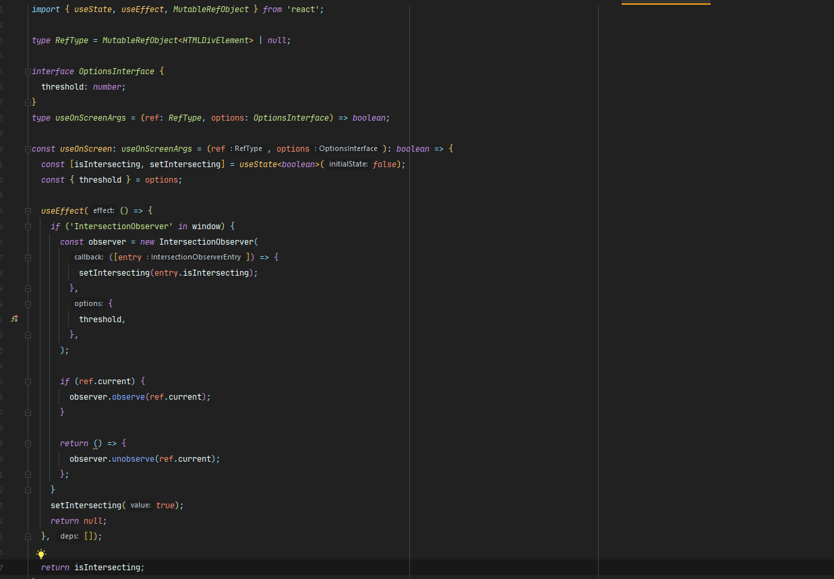Click the 'interface' keyword

click(x=53, y=71)
